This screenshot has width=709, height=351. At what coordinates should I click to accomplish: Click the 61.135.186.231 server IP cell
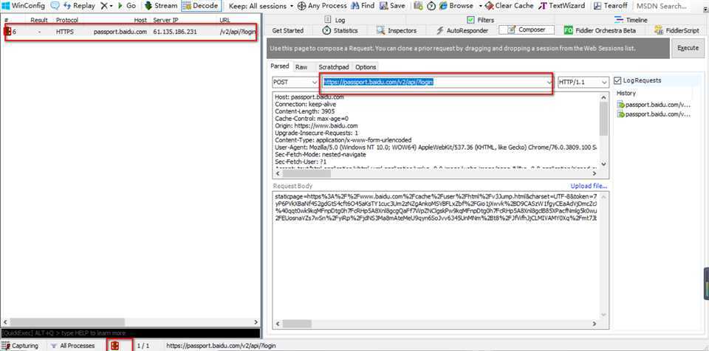[175, 32]
